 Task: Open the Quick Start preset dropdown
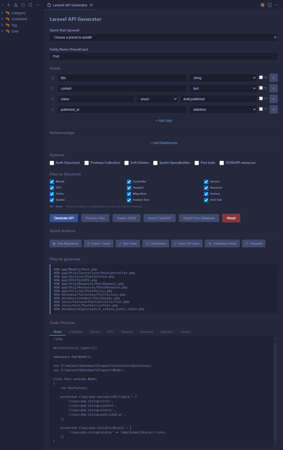[x=164, y=37]
